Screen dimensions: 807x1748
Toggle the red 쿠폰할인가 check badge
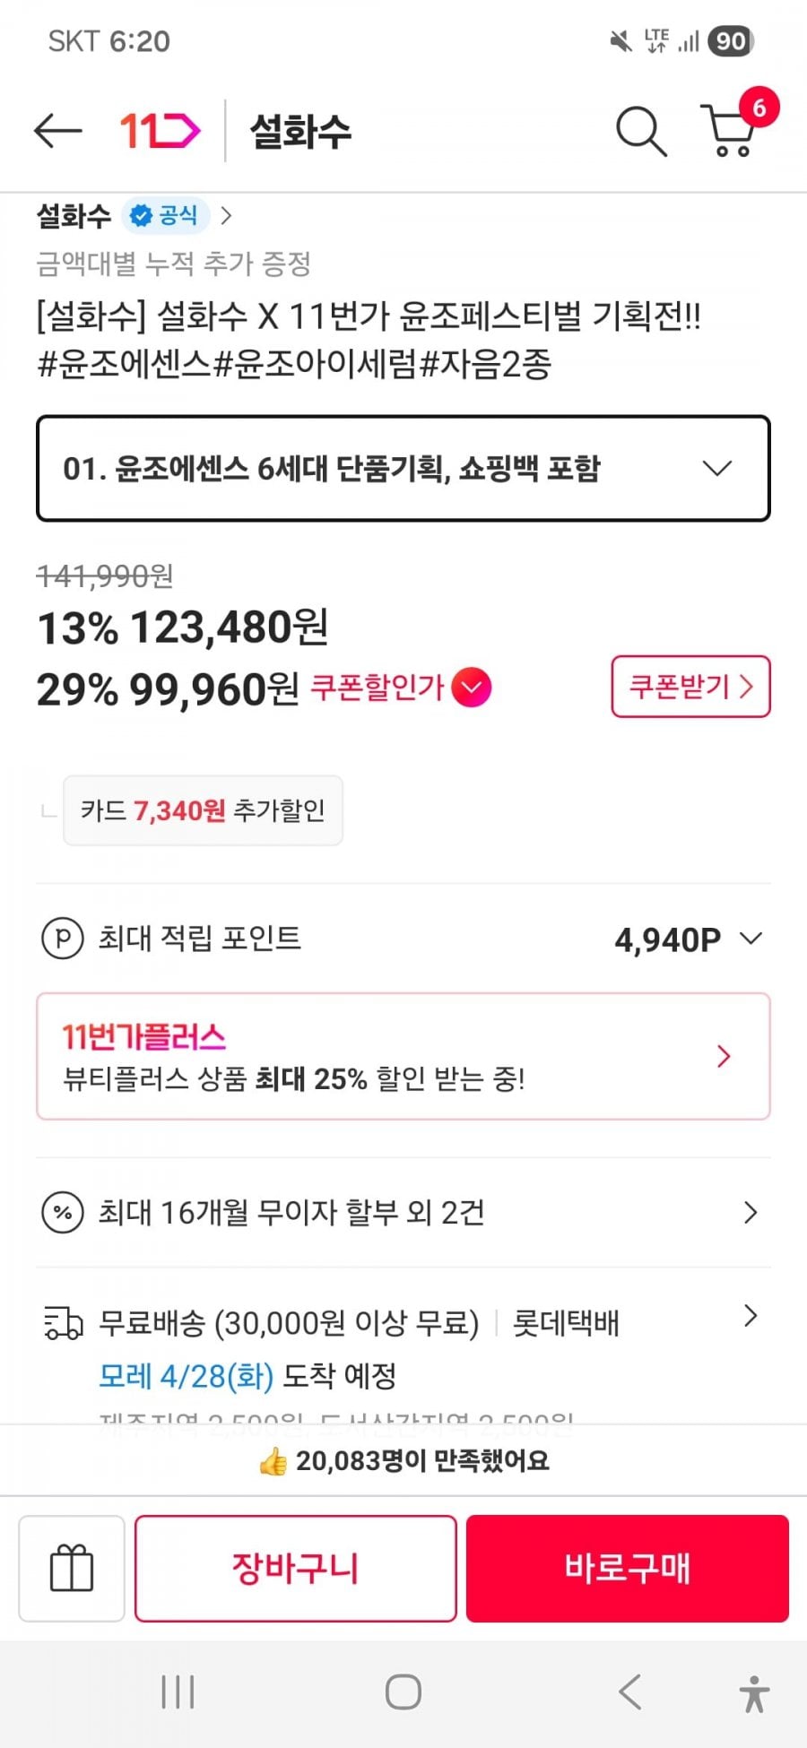(x=472, y=688)
